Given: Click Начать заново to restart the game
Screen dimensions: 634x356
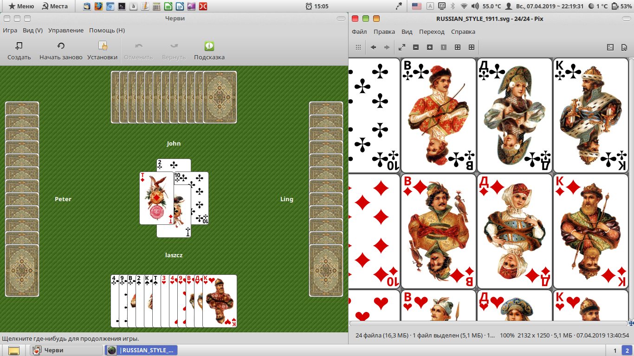Looking at the screenshot, I should (x=61, y=51).
